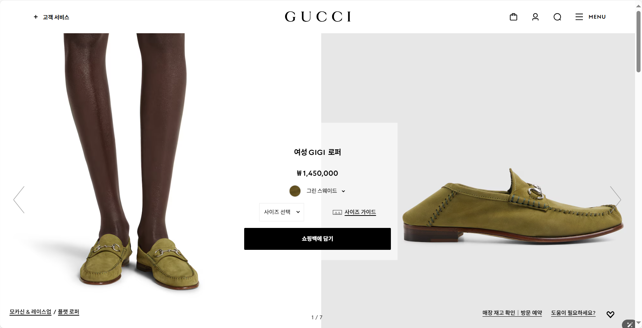
Task: Open the hamburger MENU
Action: pos(590,17)
